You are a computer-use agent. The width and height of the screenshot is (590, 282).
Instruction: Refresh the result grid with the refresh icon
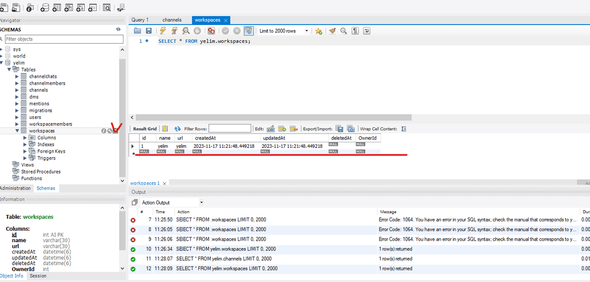coord(178,129)
